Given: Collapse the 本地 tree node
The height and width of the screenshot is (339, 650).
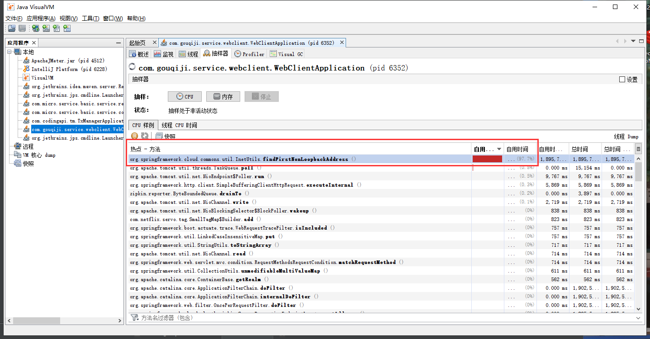Looking at the screenshot, I should (10, 52).
